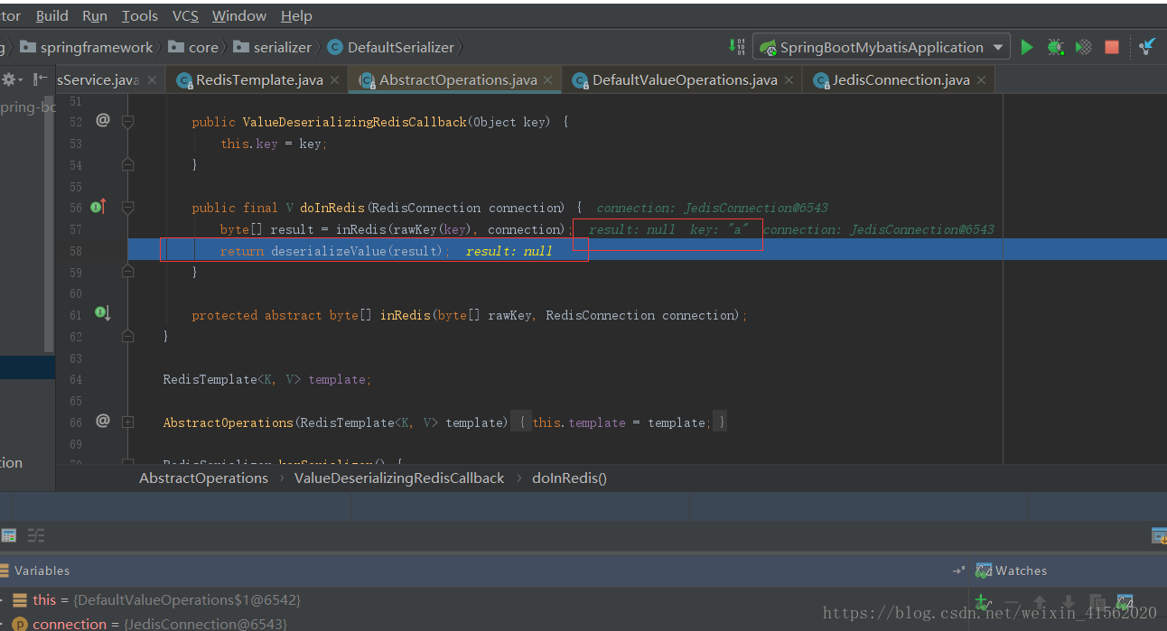Screen dimensions: 1167x631
Task: Click doInRedis() in bottom breadcrumb
Action: click(x=569, y=478)
